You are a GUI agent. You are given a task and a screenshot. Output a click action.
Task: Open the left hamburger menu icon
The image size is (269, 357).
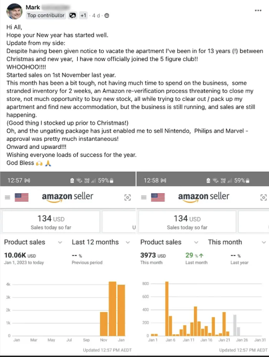[x=8, y=198]
